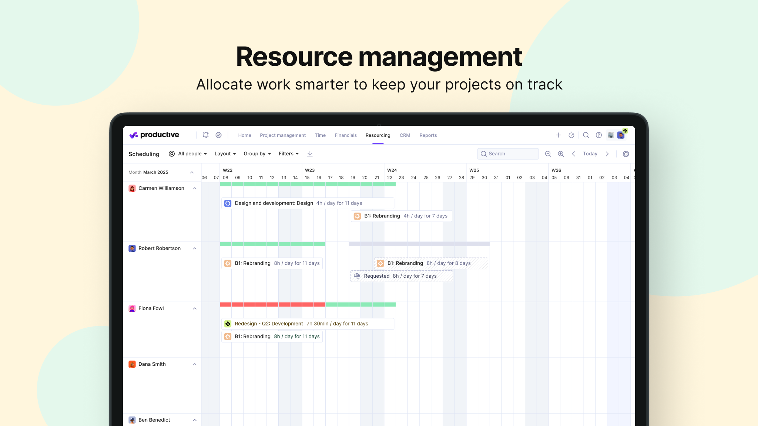758x426 pixels.
Task: Open the timer stopwatch icon
Action: 571,135
